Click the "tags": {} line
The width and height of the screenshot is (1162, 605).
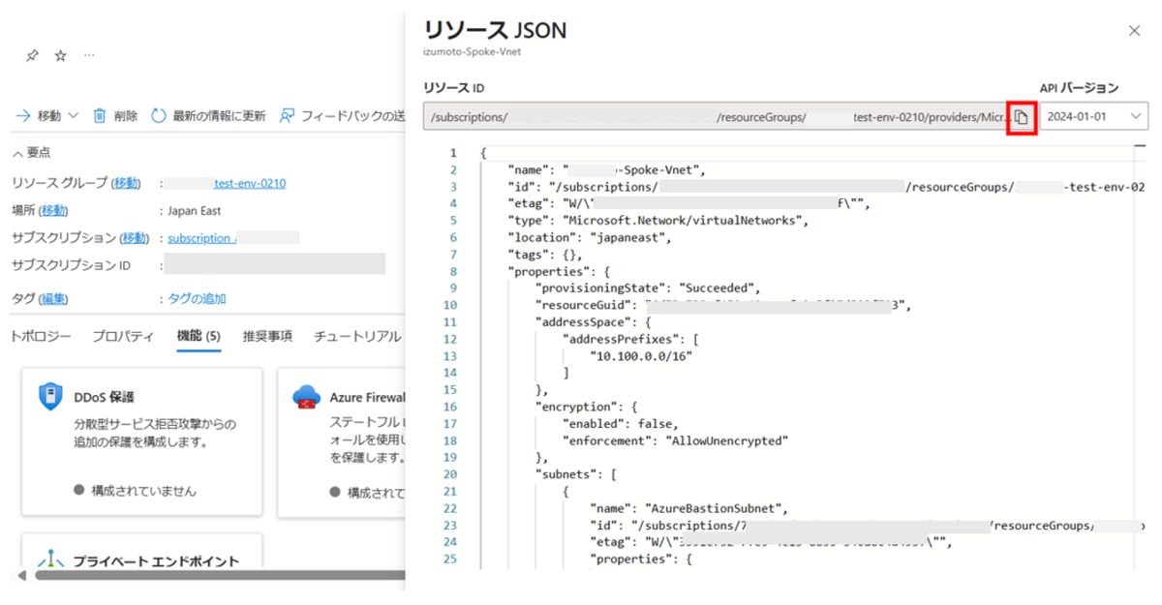547,254
